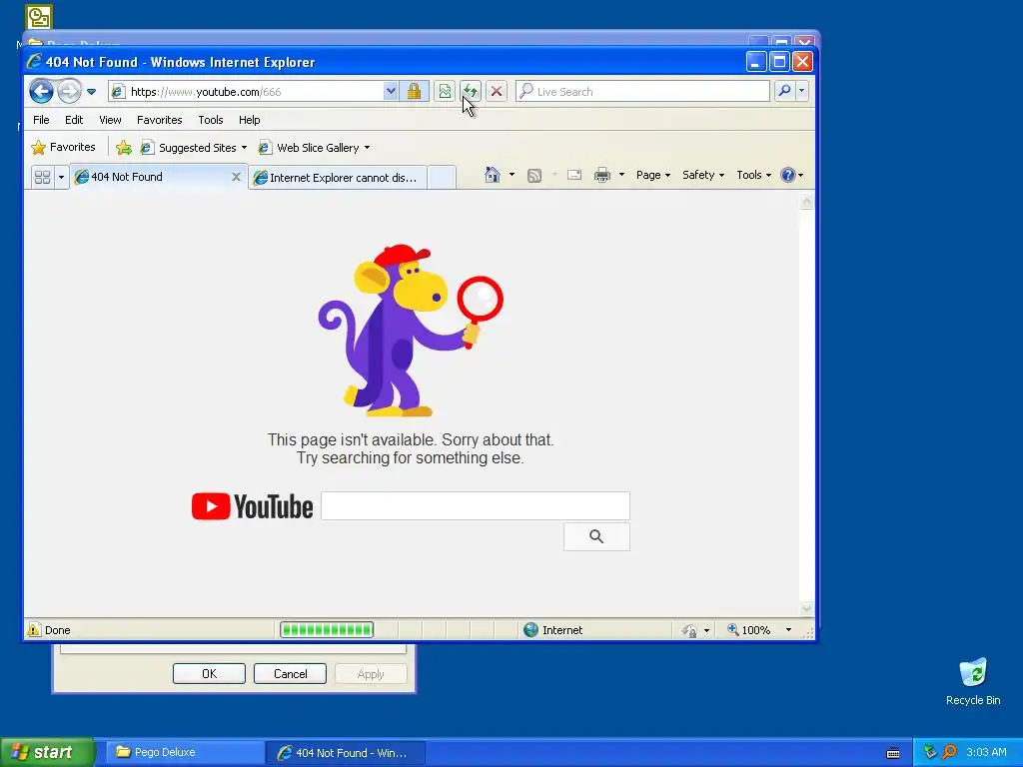
Task: Open the Recycle Bin desktop icon
Action: click(973, 682)
